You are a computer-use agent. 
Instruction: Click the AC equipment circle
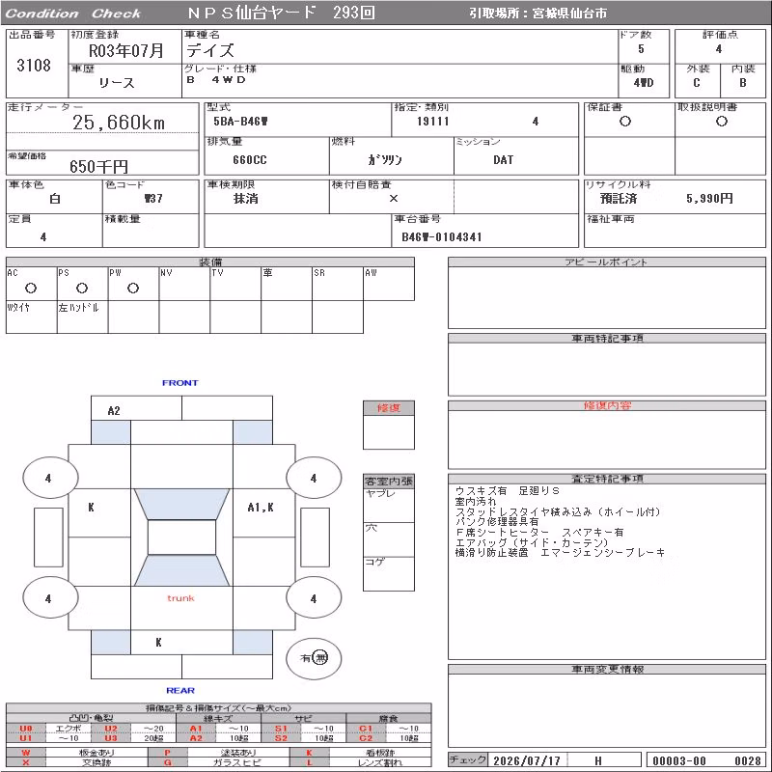(x=31, y=288)
